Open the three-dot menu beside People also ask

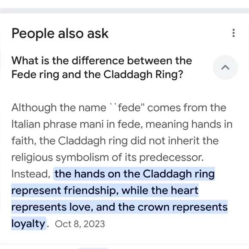click(233, 33)
